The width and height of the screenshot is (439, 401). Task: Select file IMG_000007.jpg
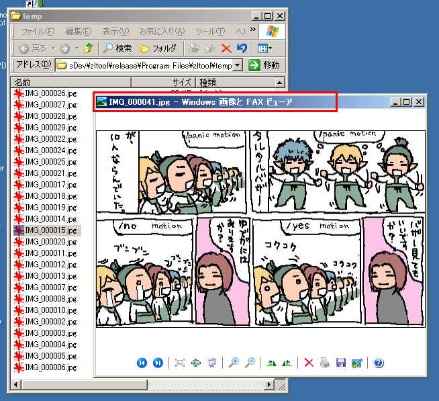46,287
